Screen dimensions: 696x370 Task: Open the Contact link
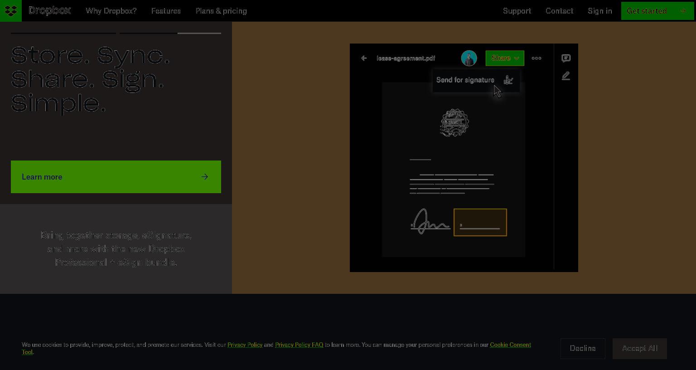pos(559,11)
